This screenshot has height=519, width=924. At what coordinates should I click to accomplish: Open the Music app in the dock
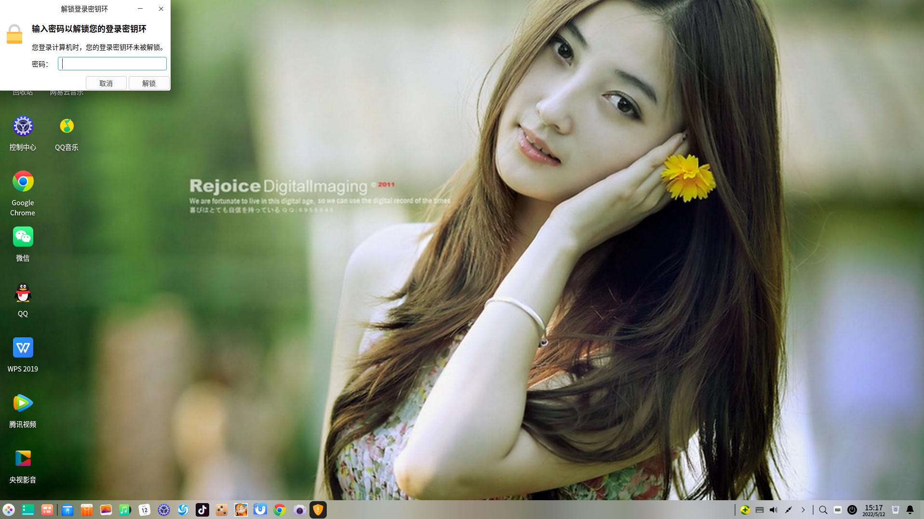(125, 510)
